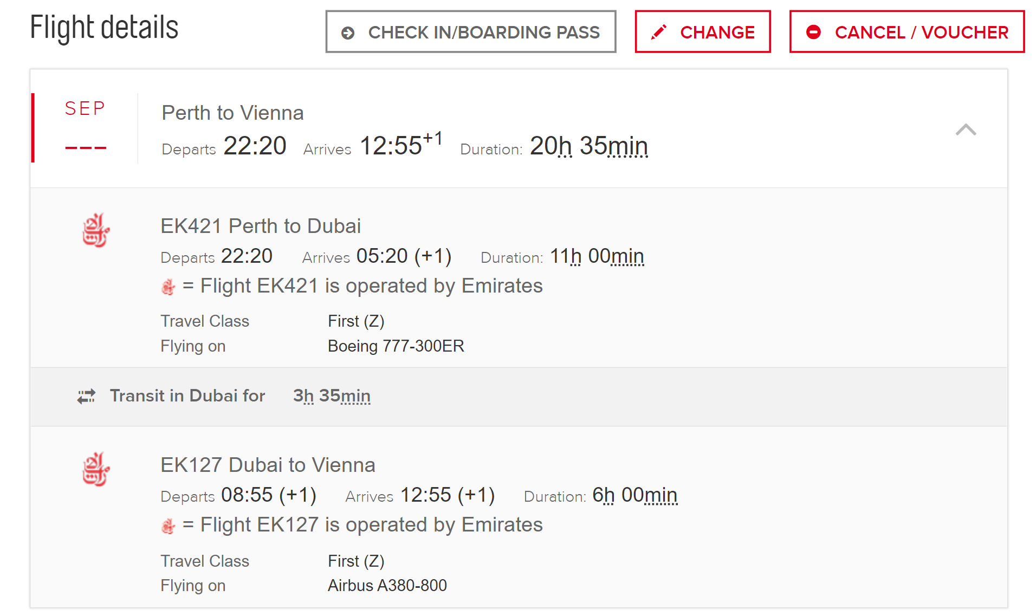Image resolution: width=1036 pixels, height=616 pixels.
Task: Click the transit arrows icon for Dubai
Action: 86,397
